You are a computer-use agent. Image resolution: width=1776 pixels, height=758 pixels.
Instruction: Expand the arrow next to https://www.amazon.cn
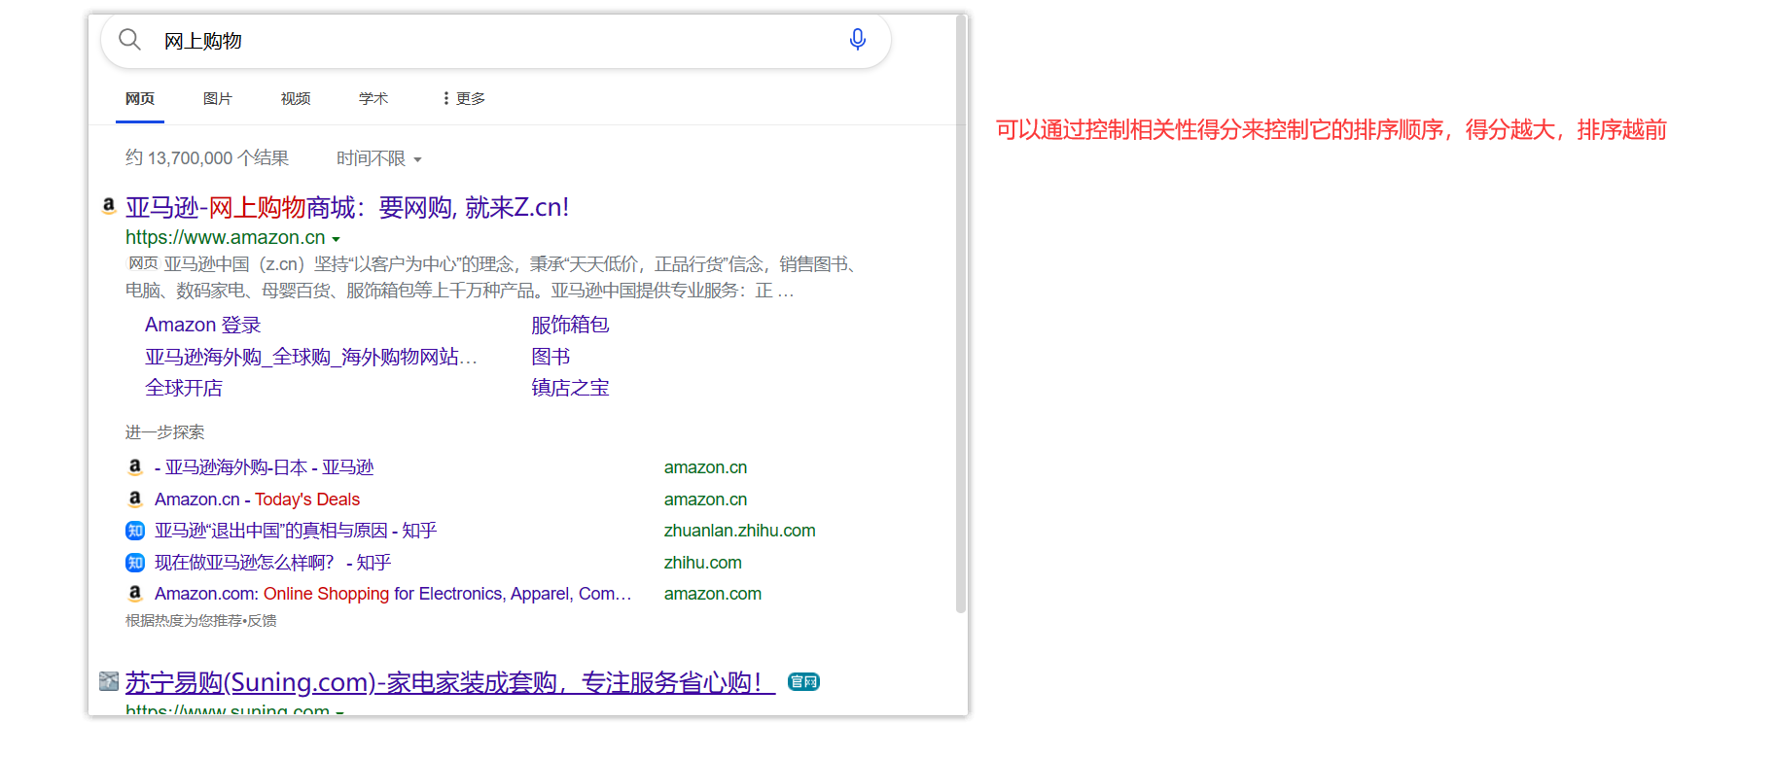[x=337, y=239]
